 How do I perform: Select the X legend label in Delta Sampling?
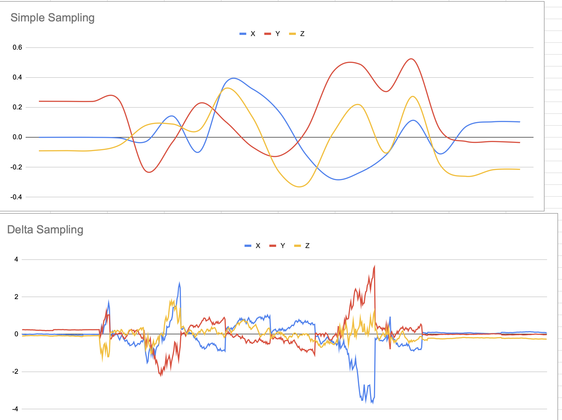258,246
